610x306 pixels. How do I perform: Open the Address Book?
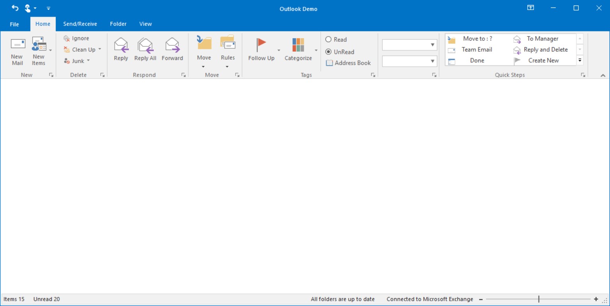(349, 63)
